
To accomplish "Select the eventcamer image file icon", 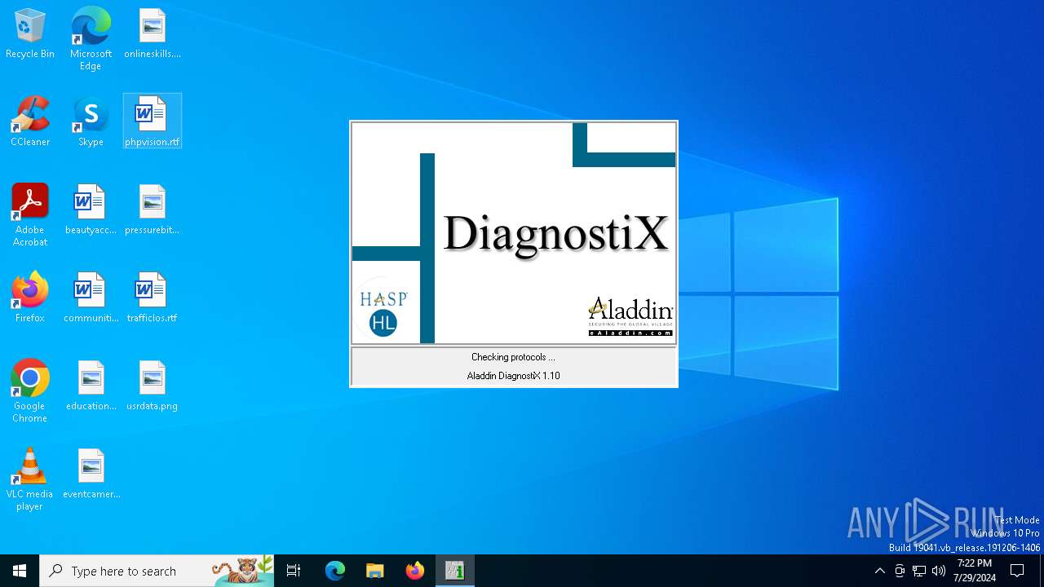I will coord(91,474).
